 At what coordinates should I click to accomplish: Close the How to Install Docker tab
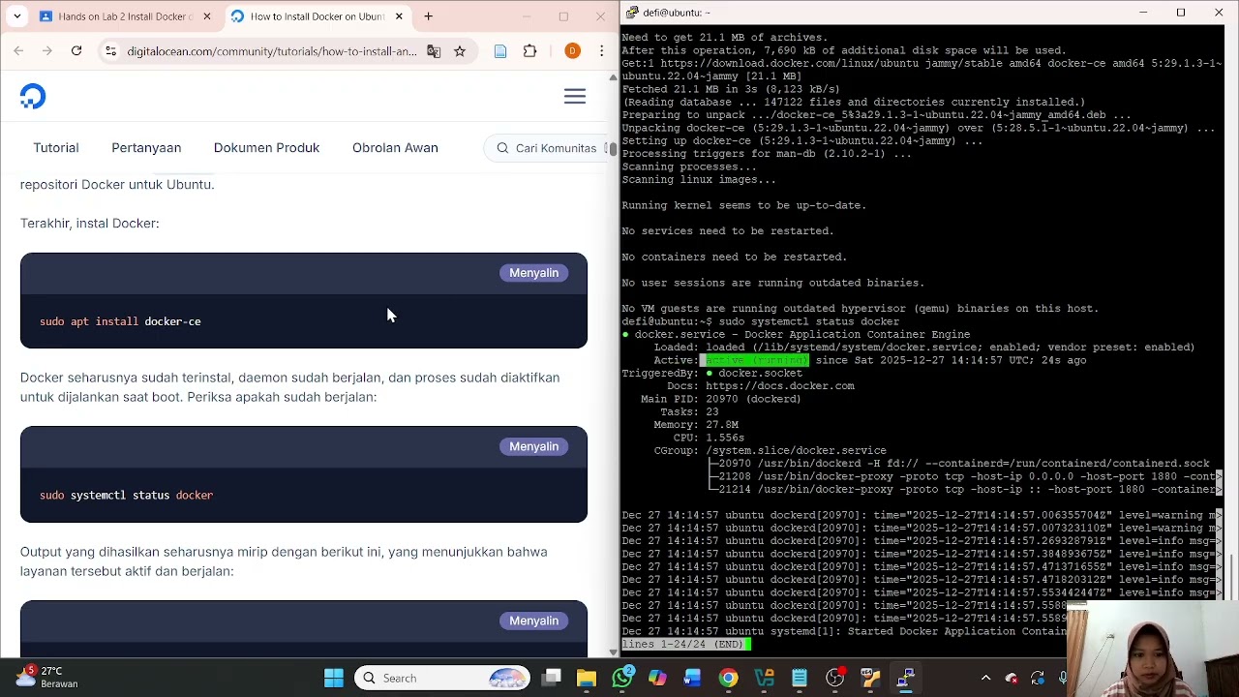[x=399, y=16]
